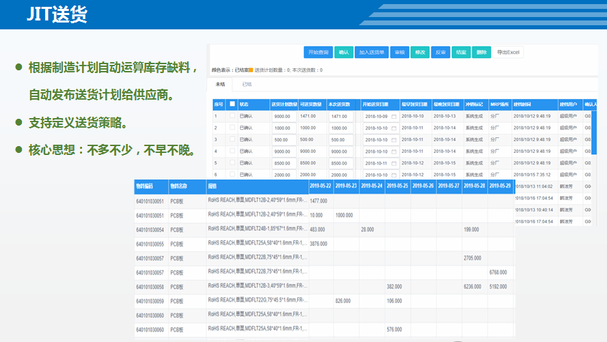Click the 删除 button
Screen dimensions: 607x342
coord(482,52)
